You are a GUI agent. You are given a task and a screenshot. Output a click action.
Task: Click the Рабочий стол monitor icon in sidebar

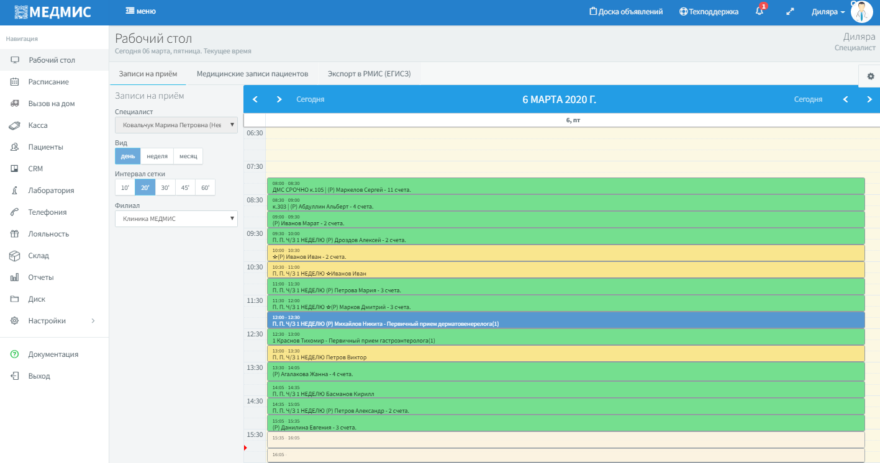(15, 60)
